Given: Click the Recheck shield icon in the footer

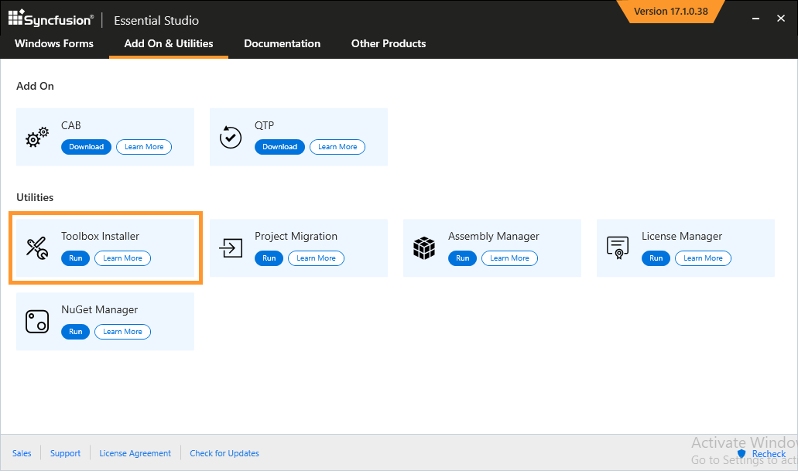Looking at the screenshot, I should 741,454.
